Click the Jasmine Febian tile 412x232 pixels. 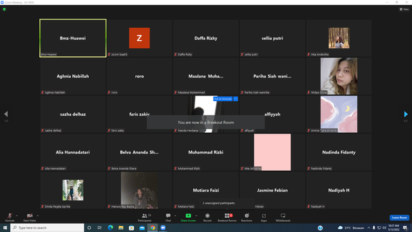(x=272, y=190)
